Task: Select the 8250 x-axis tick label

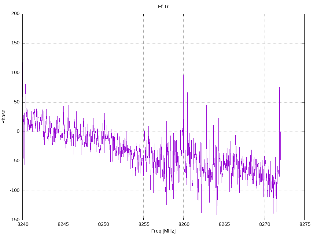Action: pos(103,224)
